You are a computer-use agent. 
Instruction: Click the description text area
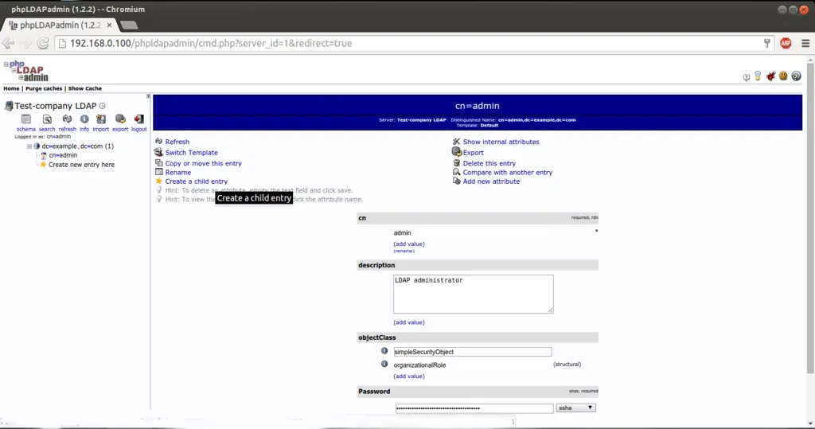click(x=473, y=294)
